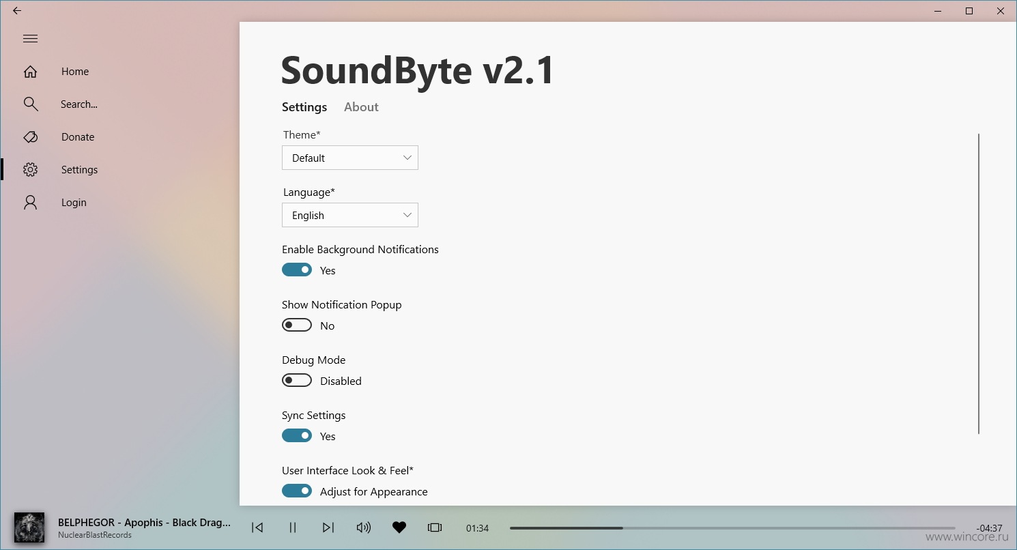Switch to the Settings tab
This screenshot has width=1017, height=550.
[x=304, y=107]
